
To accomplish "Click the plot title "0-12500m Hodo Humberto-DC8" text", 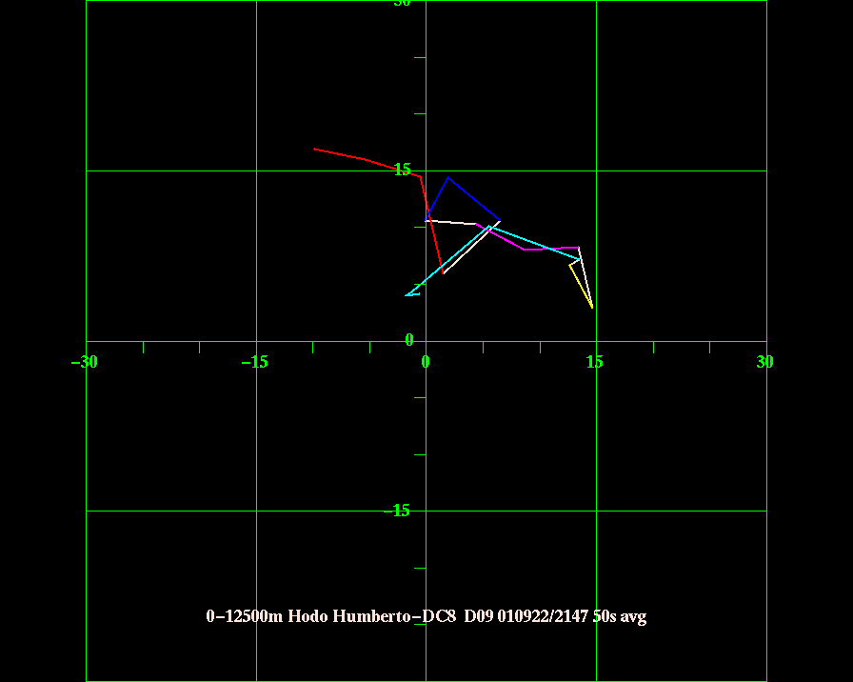I will [330, 616].
